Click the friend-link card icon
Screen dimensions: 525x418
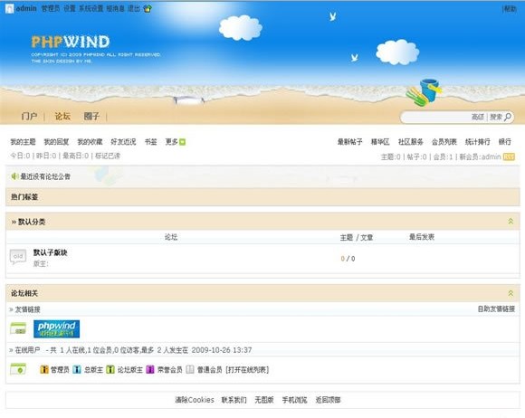18,328
